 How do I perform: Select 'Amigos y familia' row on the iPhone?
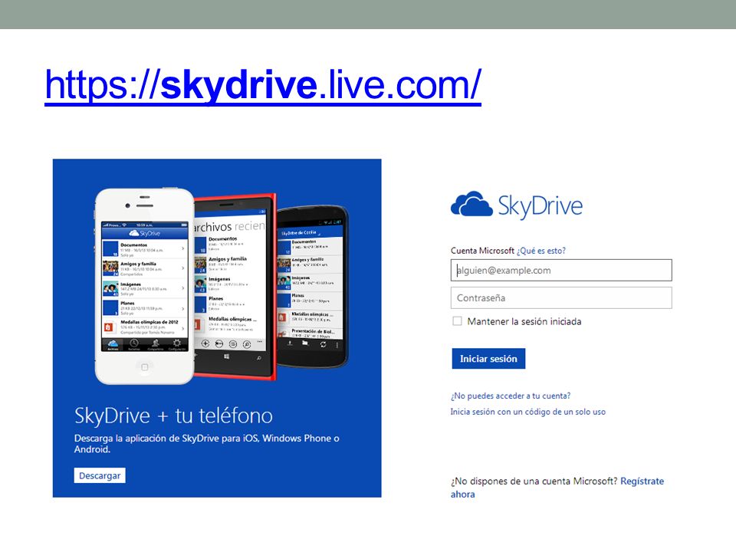pos(145,268)
